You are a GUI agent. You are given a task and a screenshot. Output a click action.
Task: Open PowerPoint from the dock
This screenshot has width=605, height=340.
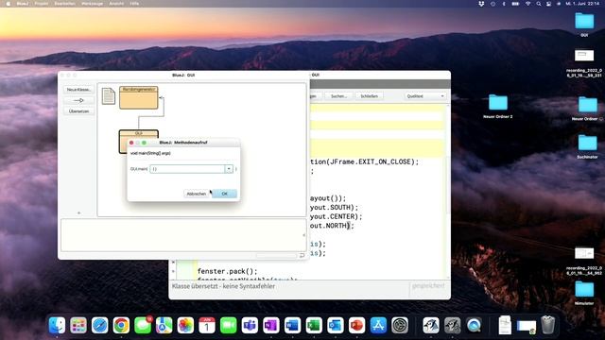click(357, 325)
